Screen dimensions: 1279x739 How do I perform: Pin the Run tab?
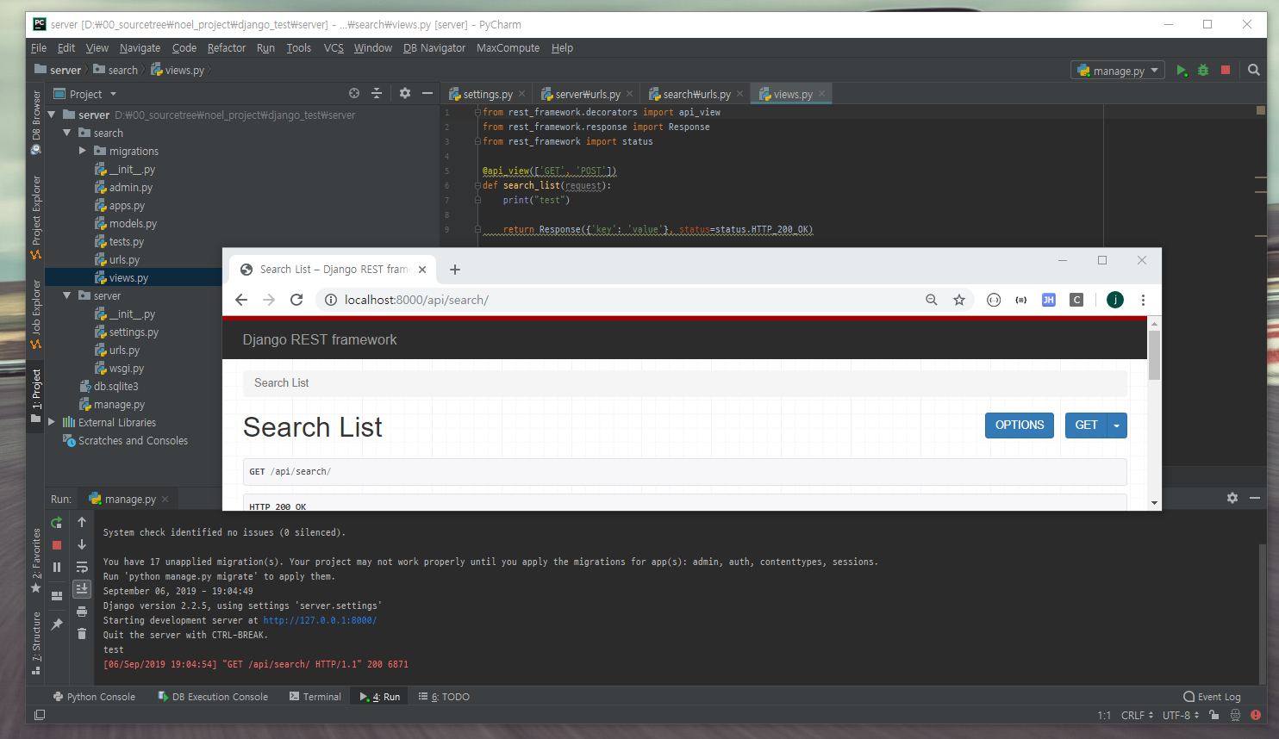[57, 624]
